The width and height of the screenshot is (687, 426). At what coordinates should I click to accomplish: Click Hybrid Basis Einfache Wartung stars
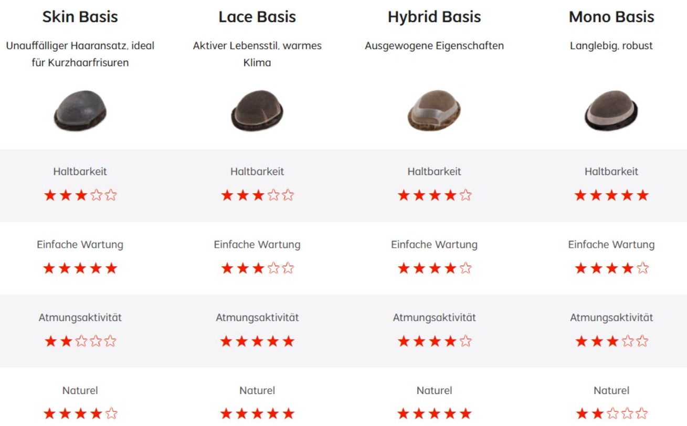tap(434, 269)
